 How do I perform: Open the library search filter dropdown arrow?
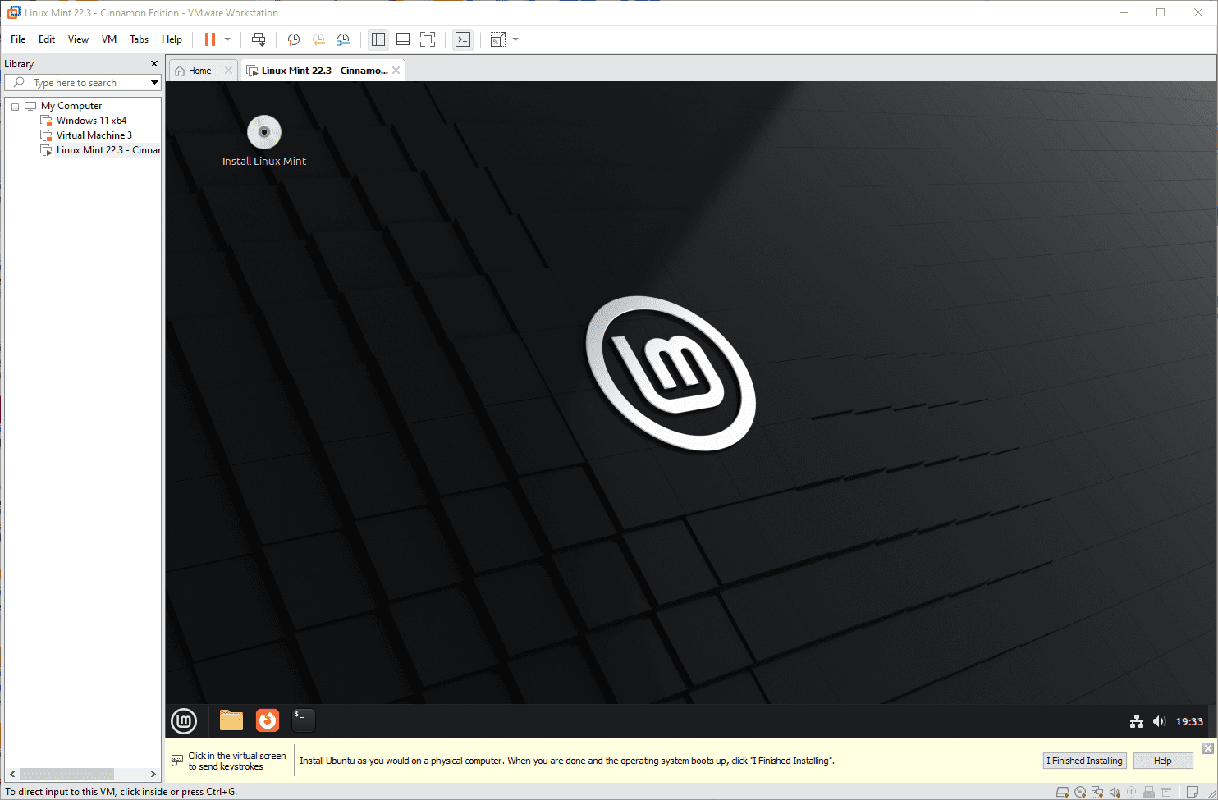tap(154, 83)
